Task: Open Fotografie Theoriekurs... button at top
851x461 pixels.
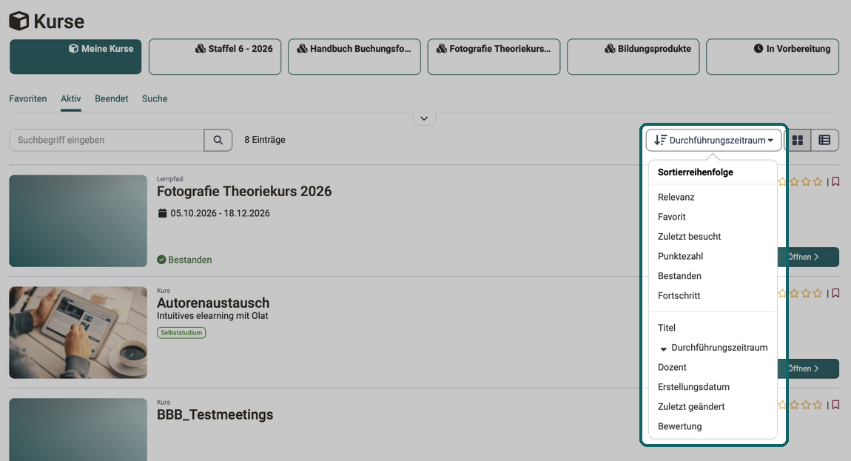Action: tap(494, 56)
